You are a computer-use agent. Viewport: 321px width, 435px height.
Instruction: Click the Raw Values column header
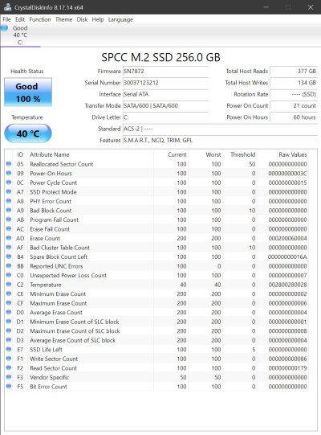[292, 155]
